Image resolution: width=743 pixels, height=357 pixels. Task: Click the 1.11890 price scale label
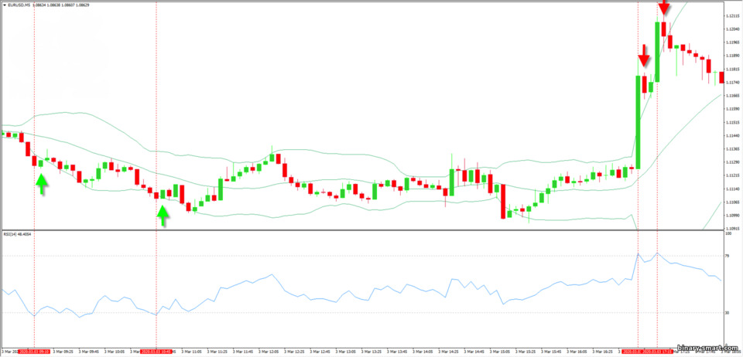[732, 56]
